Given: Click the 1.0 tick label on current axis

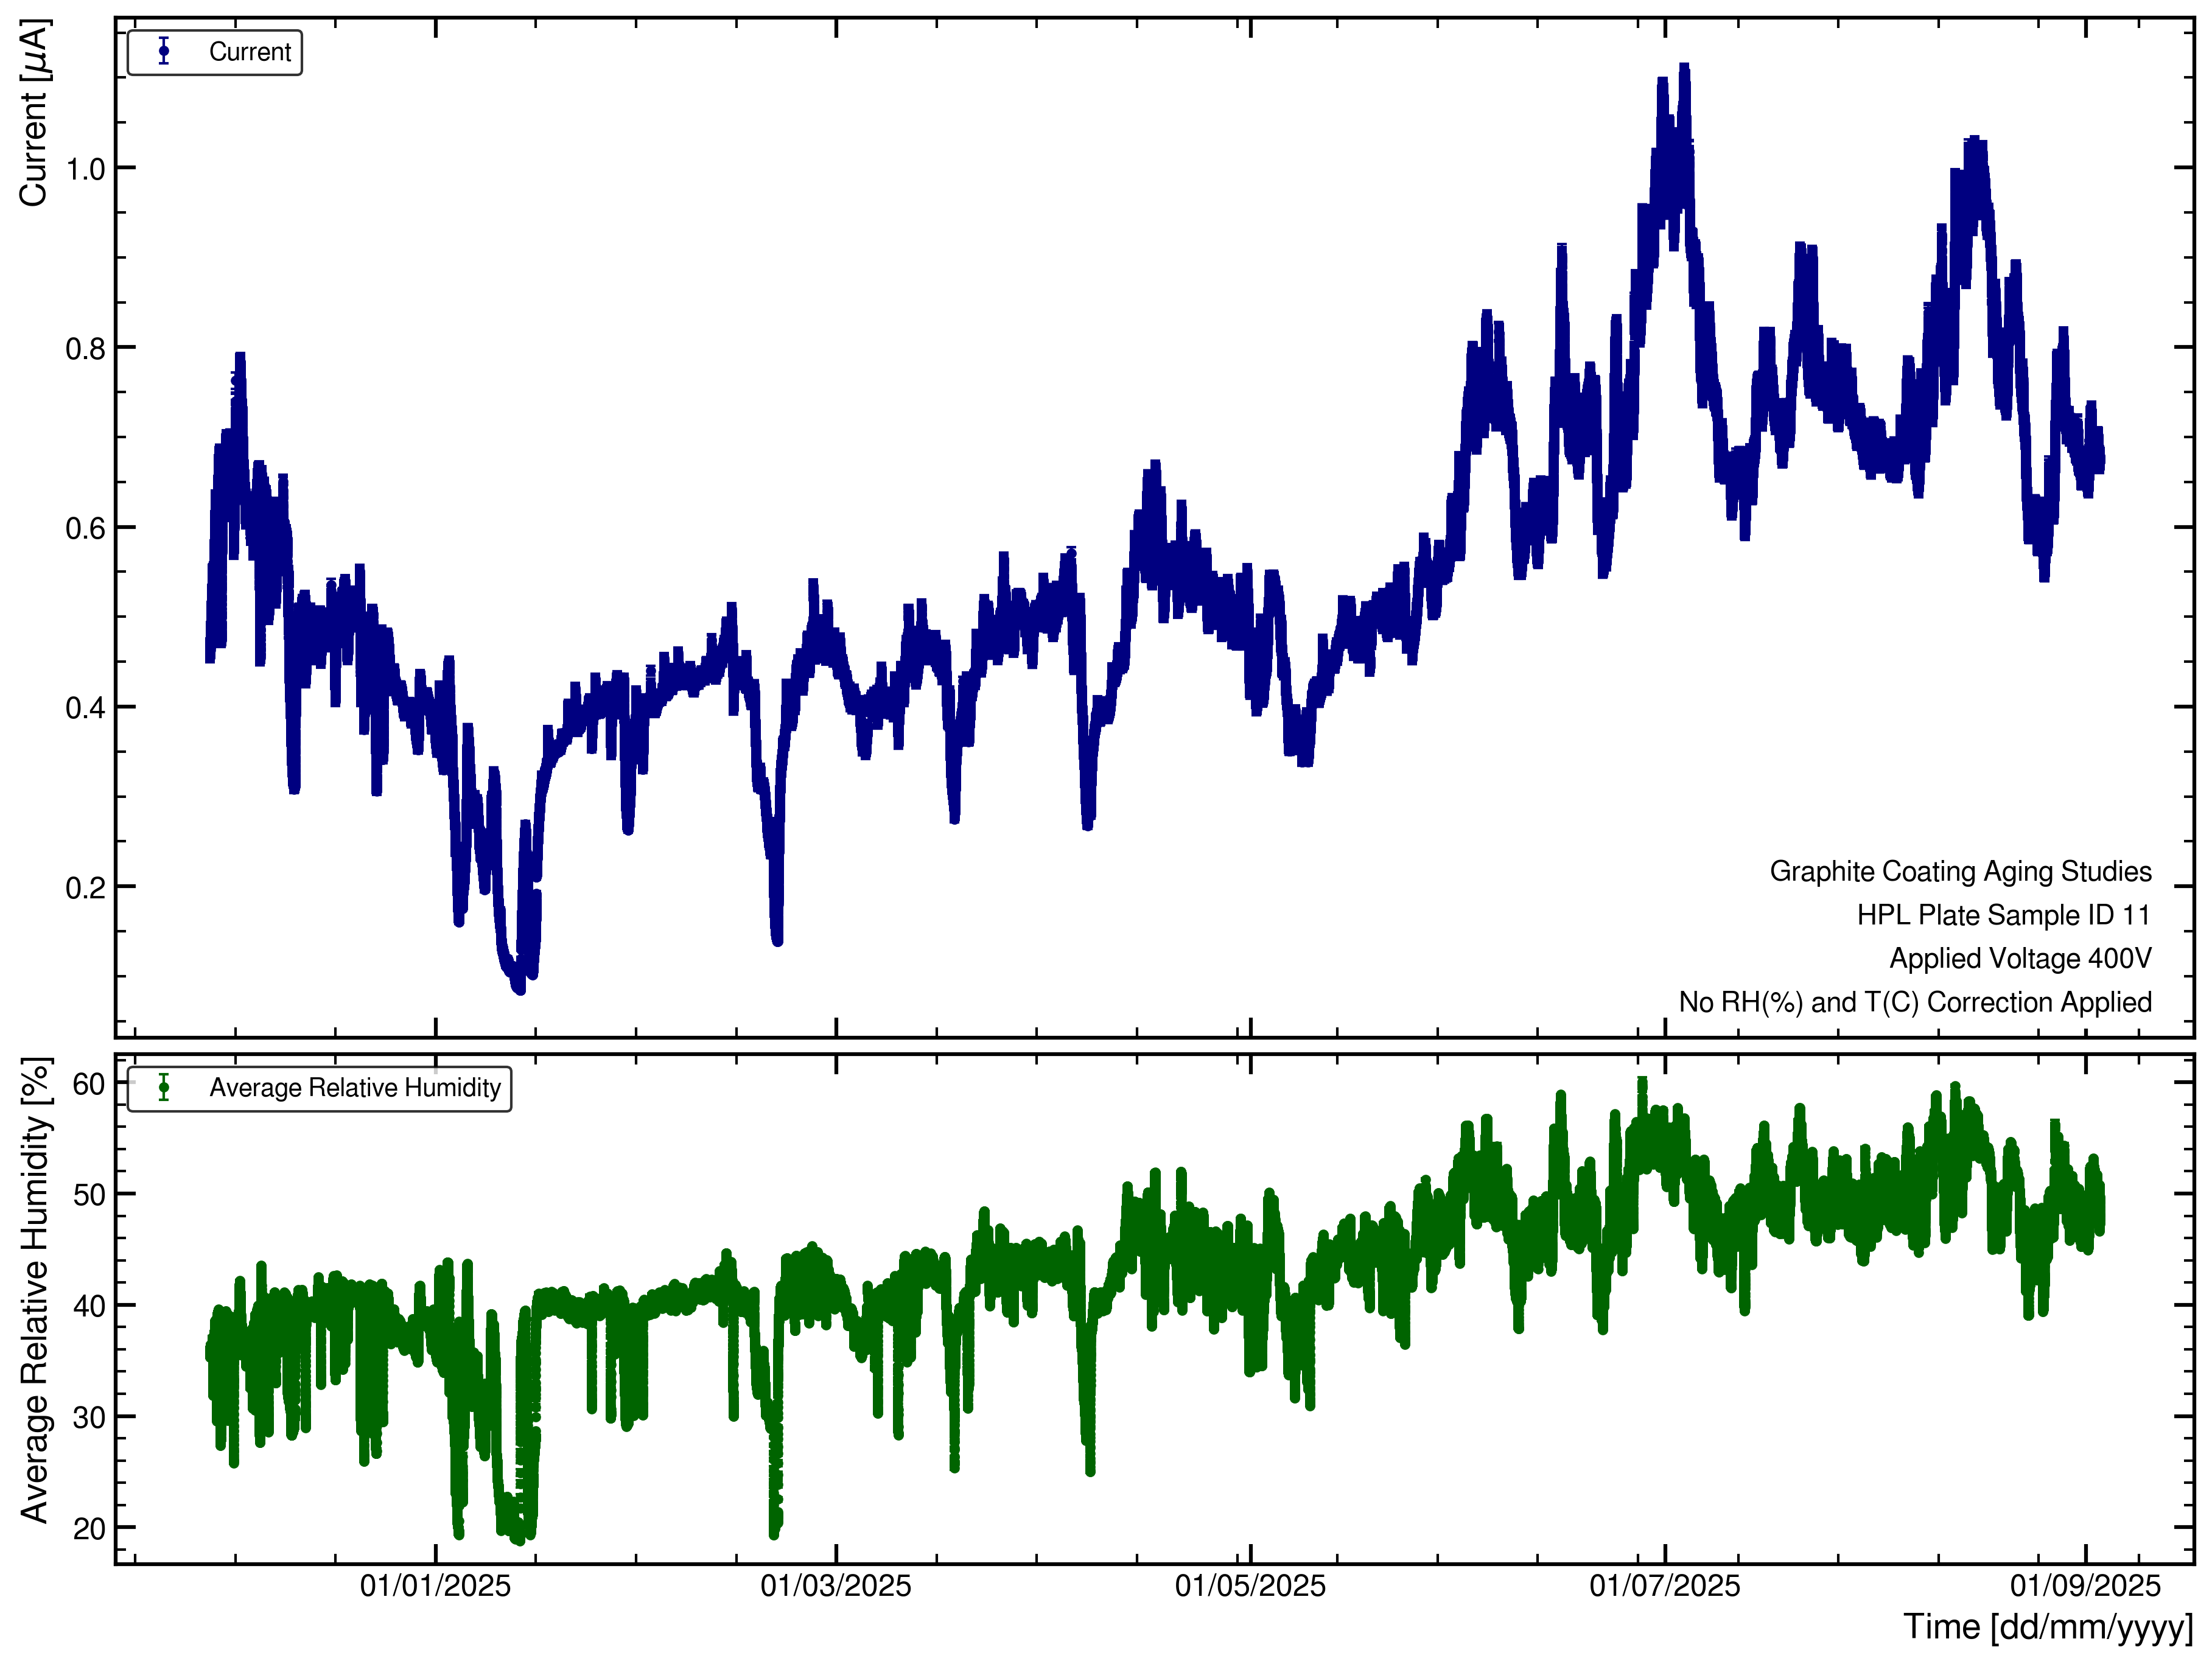Looking at the screenshot, I should pyautogui.click(x=86, y=169).
